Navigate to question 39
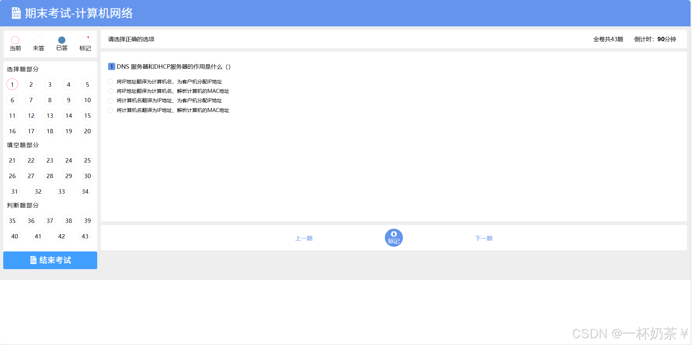This screenshot has height=345, width=692. click(87, 221)
